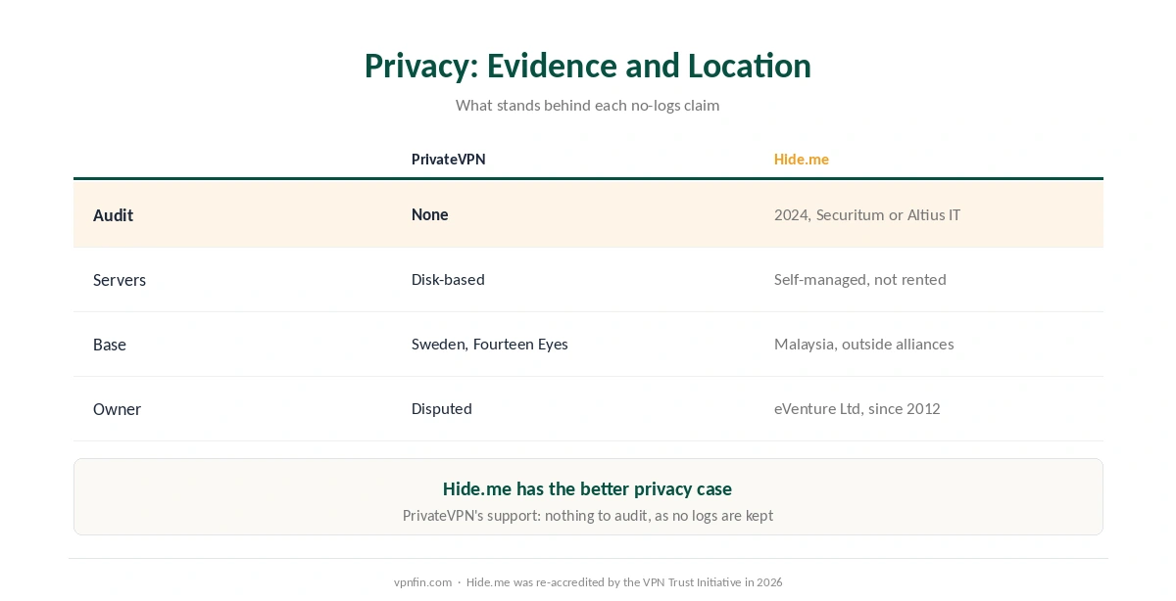The height and width of the screenshot is (601, 1176).
Task: Click the PrivateVPN's support note text
Action: pos(588,516)
